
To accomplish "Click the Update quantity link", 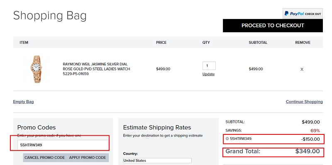I will (x=208, y=74).
